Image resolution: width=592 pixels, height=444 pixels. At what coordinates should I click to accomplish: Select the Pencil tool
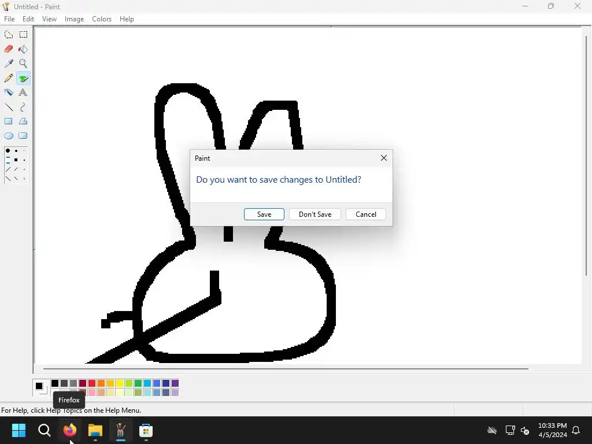tap(9, 78)
